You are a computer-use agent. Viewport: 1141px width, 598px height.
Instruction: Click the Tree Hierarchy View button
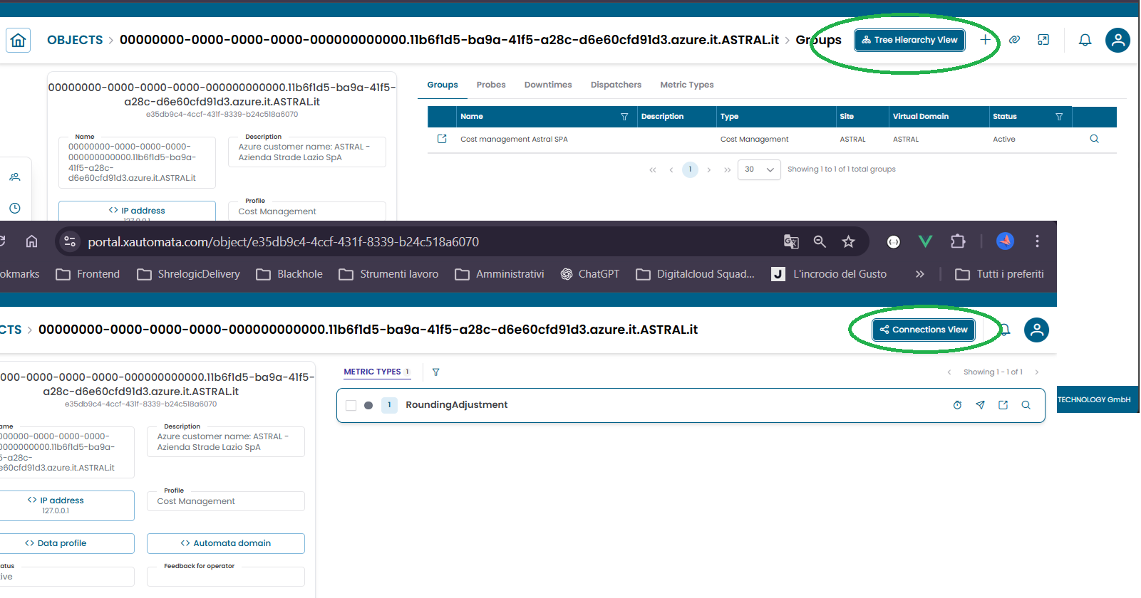pos(910,40)
